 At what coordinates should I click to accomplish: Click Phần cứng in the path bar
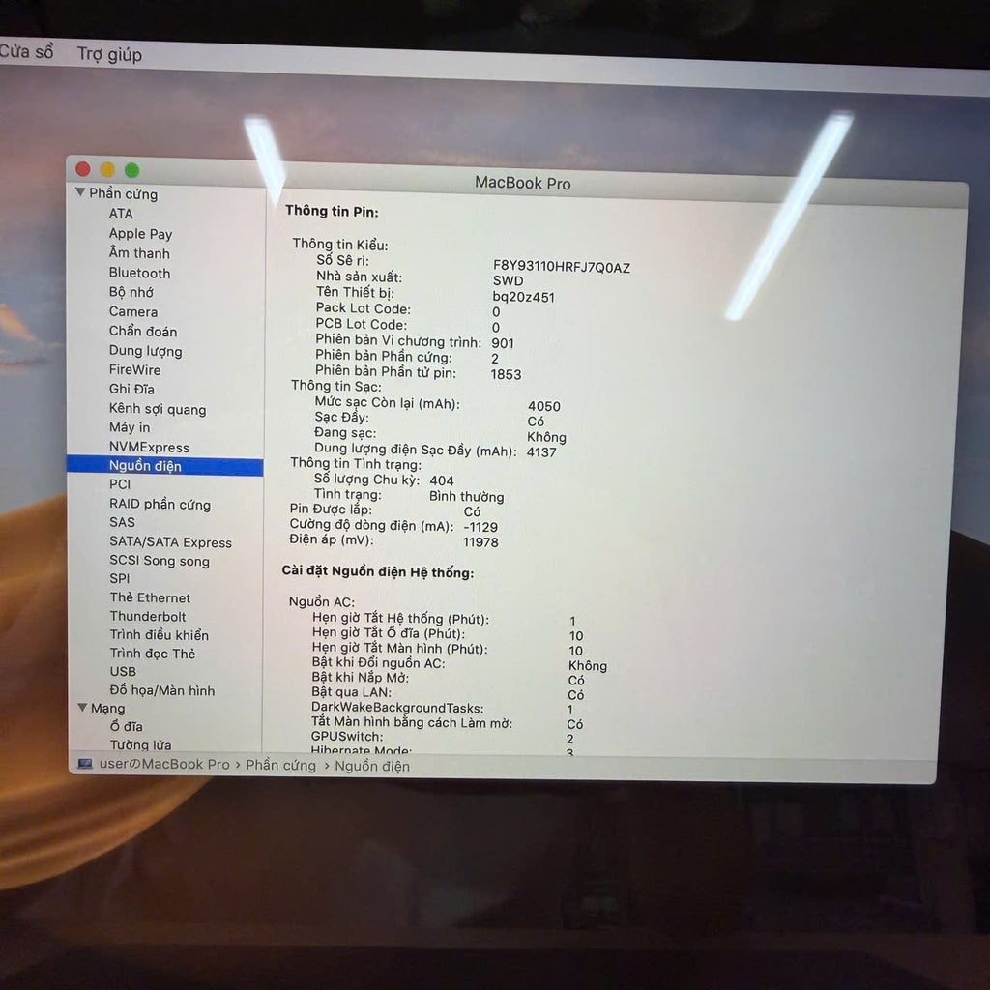[280, 765]
